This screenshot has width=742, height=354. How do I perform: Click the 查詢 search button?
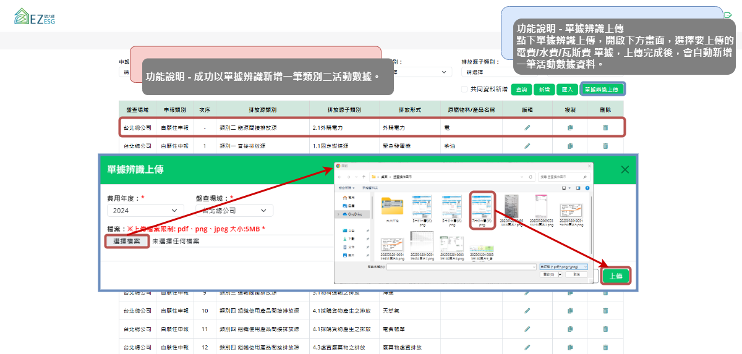[x=521, y=90]
